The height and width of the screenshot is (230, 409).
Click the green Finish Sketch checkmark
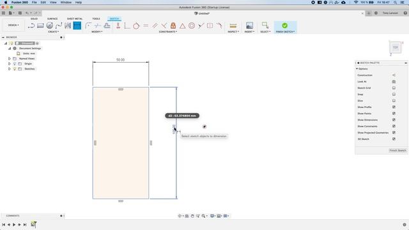[285, 26]
